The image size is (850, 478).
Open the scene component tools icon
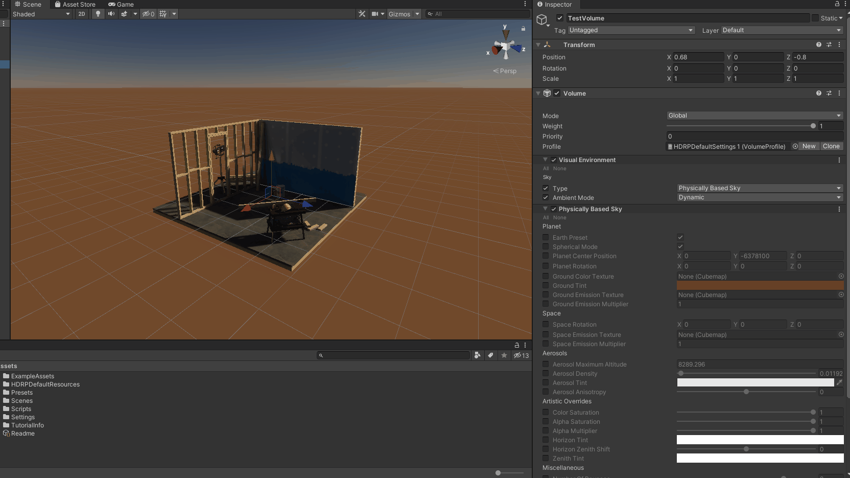click(362, 14)
